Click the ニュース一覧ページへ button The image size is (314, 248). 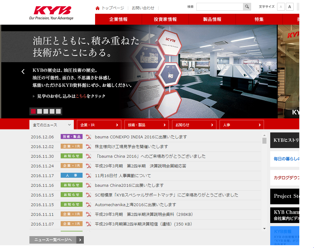pos(56,240)
